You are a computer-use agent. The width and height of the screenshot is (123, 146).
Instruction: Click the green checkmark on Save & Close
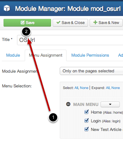click(x=58, y=22)
